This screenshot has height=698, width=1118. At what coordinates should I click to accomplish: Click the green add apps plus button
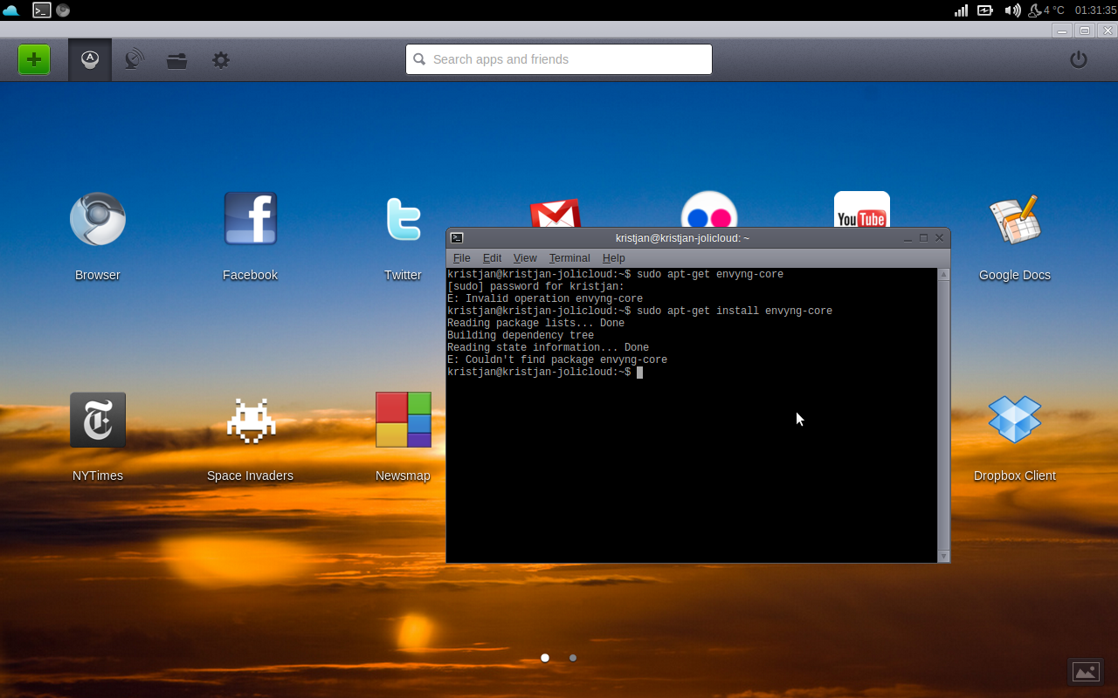[x=34, y=60]
